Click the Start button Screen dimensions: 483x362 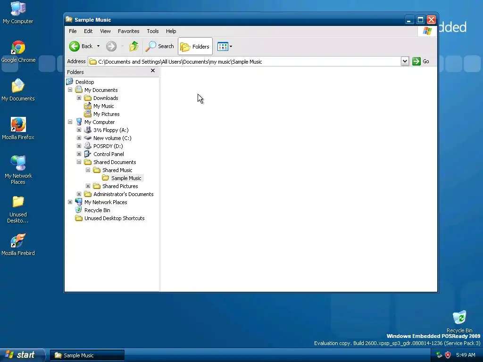[x=22, y=355]
